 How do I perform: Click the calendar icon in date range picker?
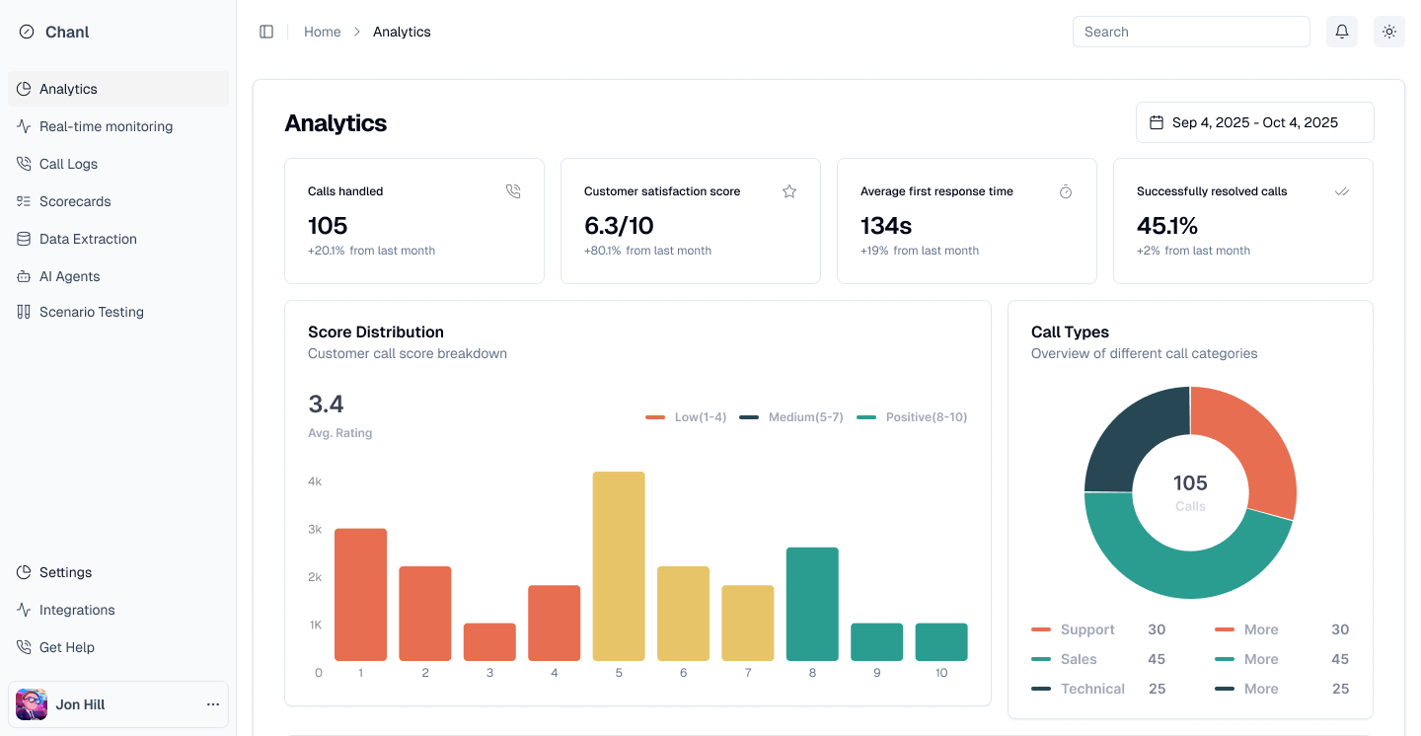click(1157, 123)
